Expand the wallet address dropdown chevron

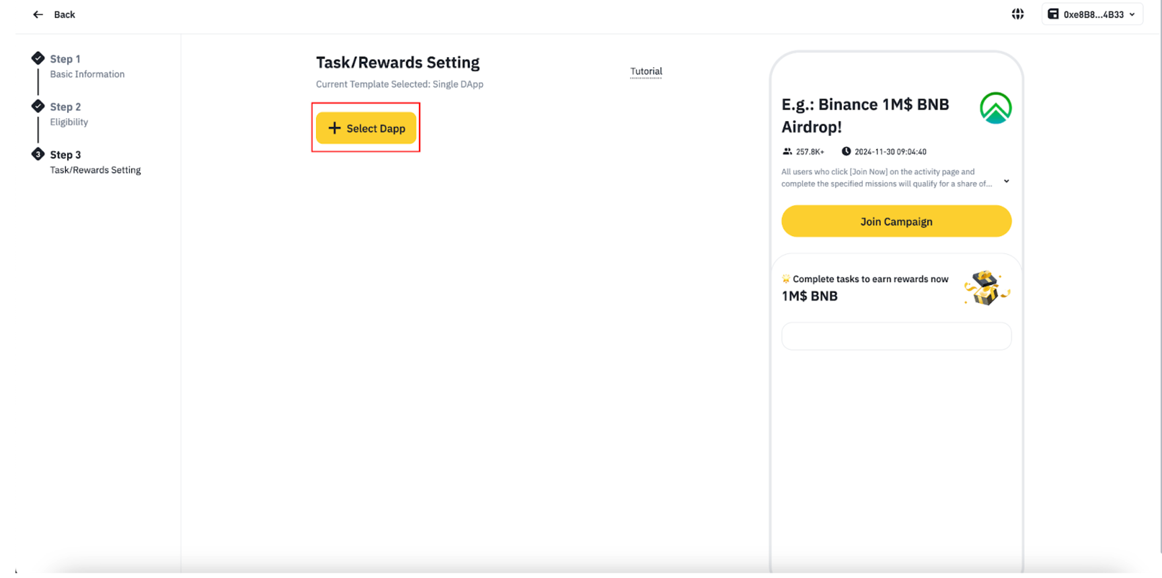click(x=1132, y=14)
